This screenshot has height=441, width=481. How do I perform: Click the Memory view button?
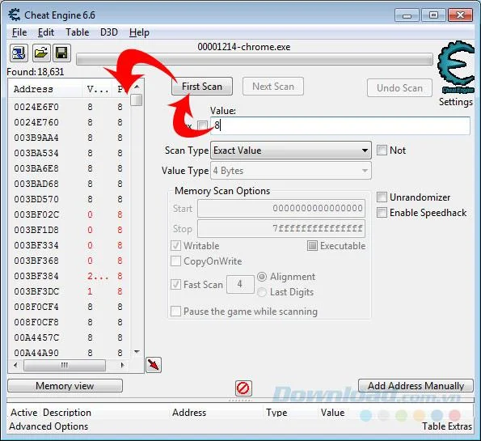65,386
